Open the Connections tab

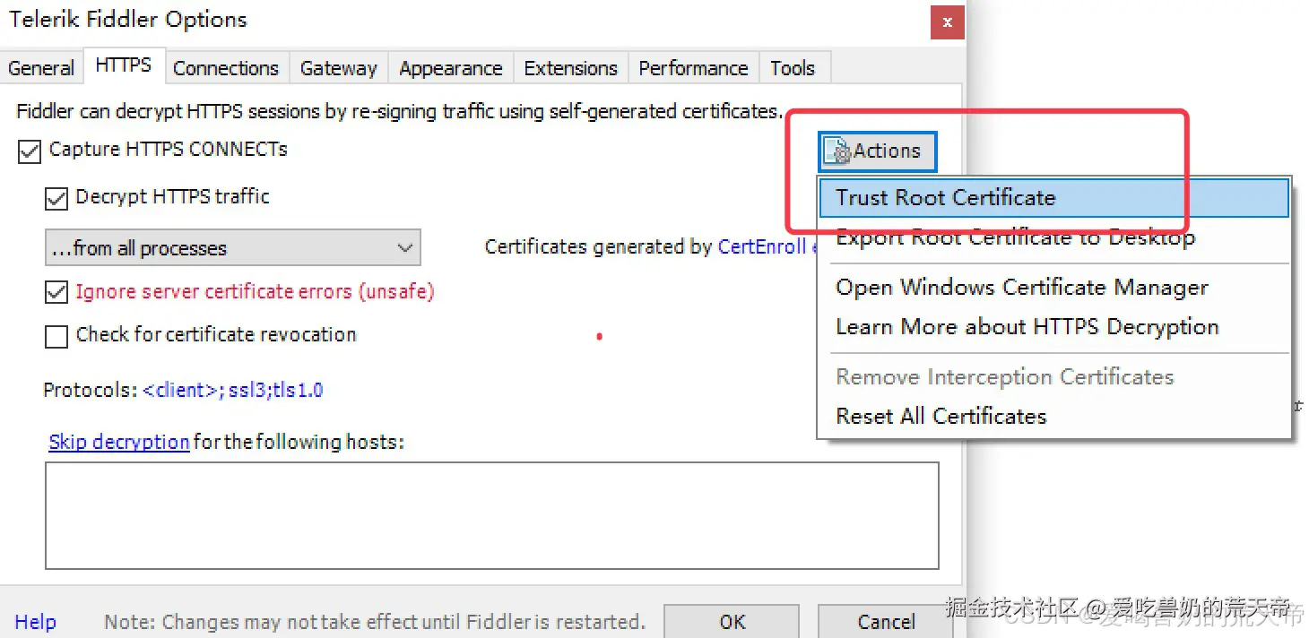coord(226,68)
